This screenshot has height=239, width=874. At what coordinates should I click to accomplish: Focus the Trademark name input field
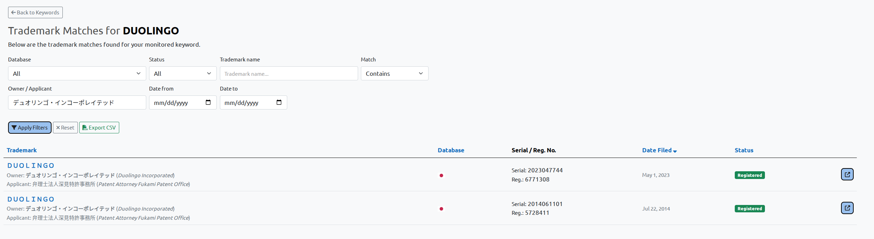coord(288,73)
